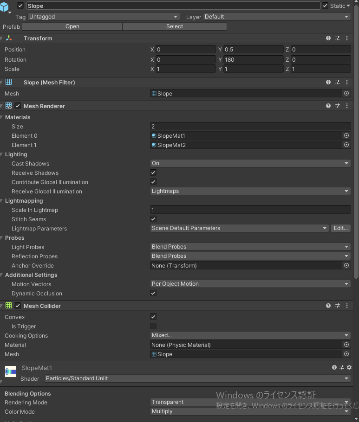Image resolution: width=359 pixels, height=422 pixels.
Task: Click the Position Y field
Action: click(254, 50)
